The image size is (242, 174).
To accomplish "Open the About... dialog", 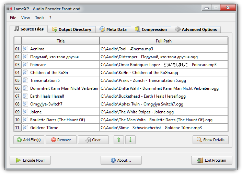I will (x=121, y=160).
